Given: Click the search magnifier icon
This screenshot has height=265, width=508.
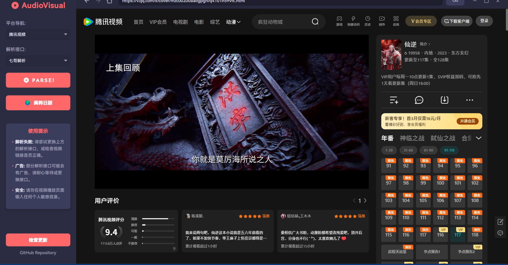Looking at the screenshot, I should [x=315, y=22].
